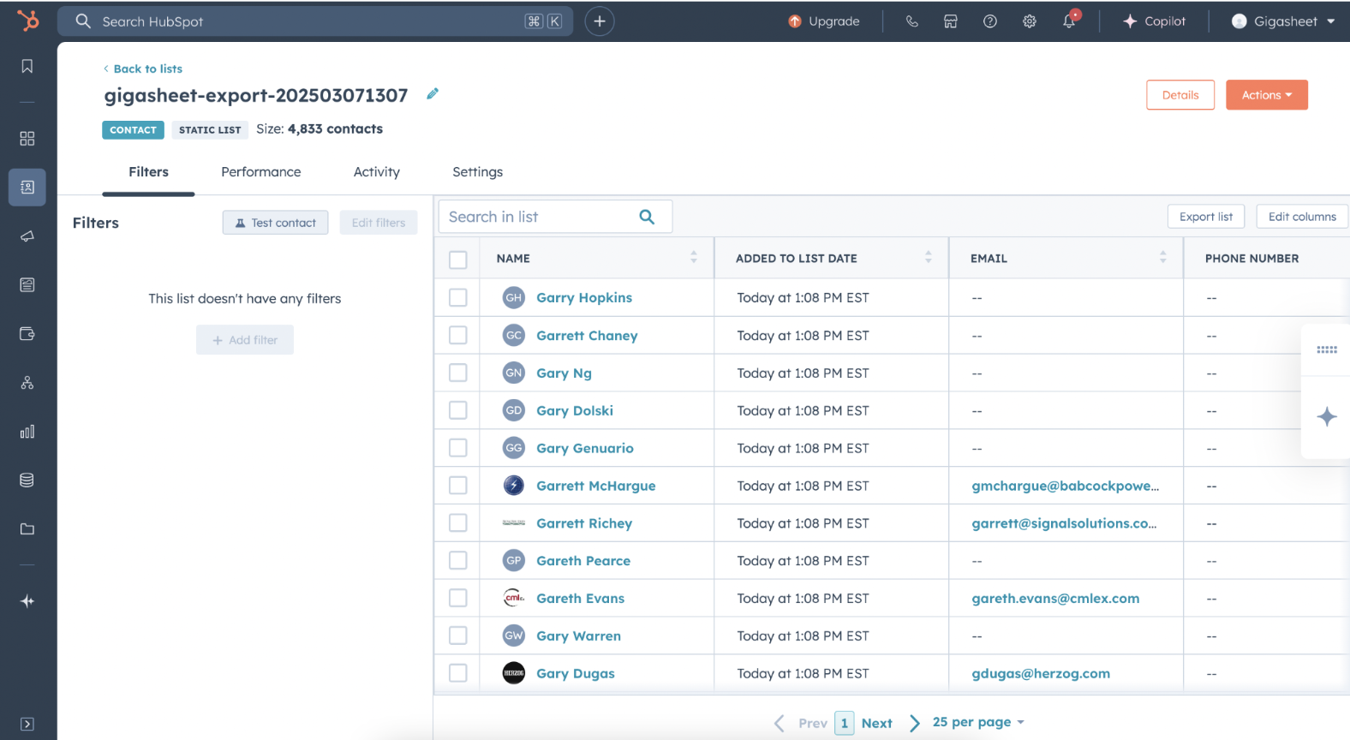This screenshot has width=1350, height=740.
Task: Select the checkbox for Gary Ng
Action: pyautogui.click(x=458, y=373)
